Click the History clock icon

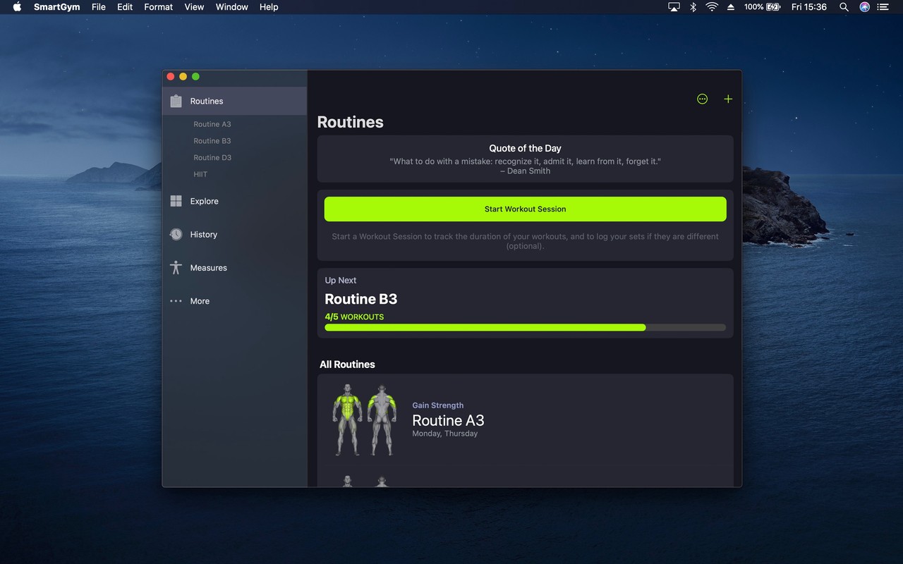[176, 234]
